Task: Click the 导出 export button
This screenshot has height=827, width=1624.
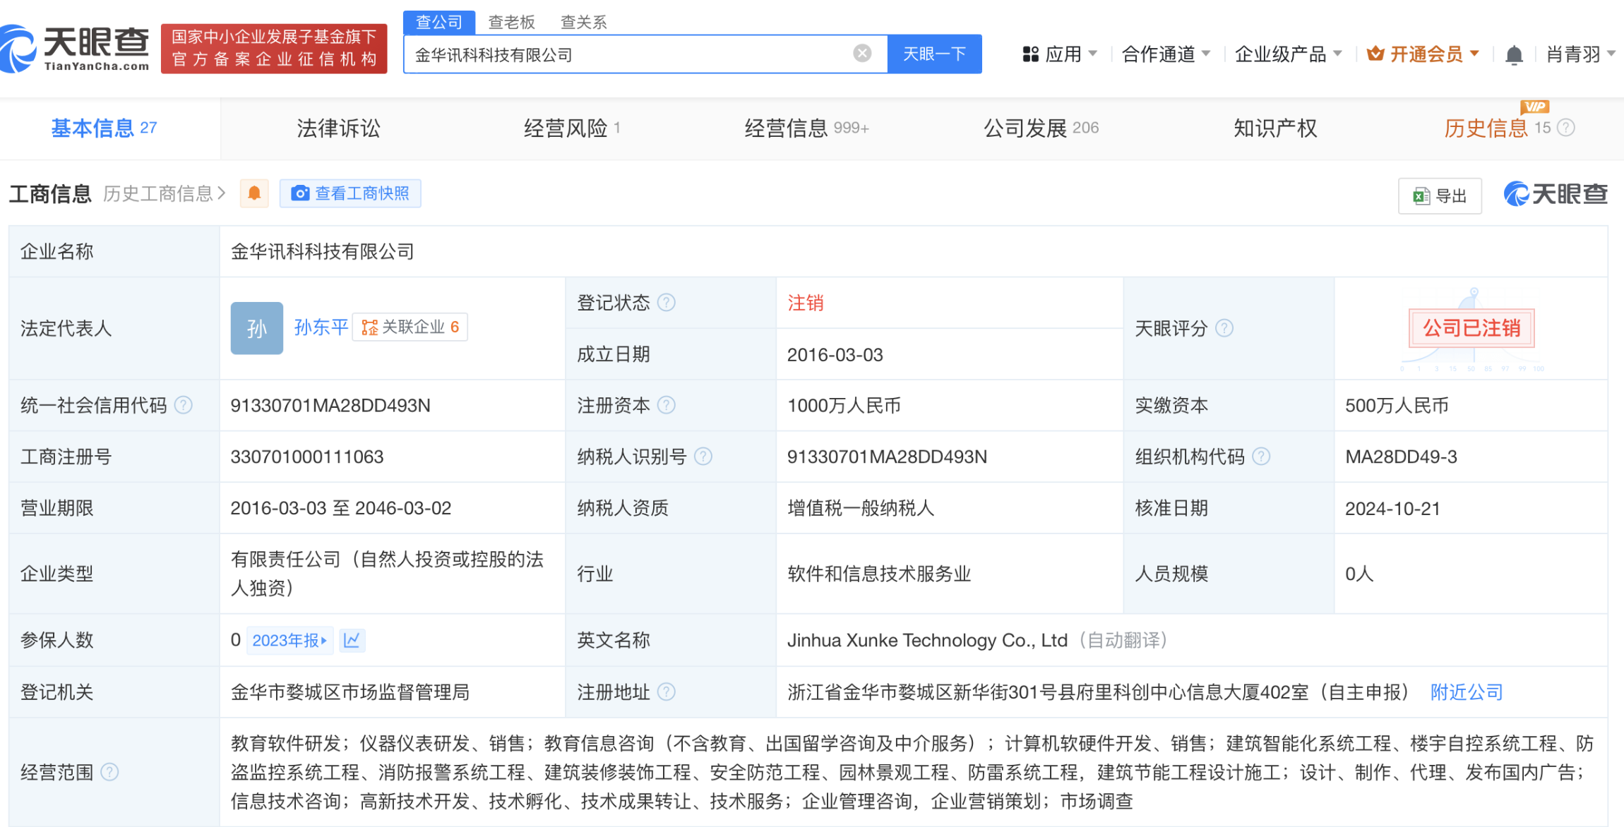Action: tap(1440, 195)
